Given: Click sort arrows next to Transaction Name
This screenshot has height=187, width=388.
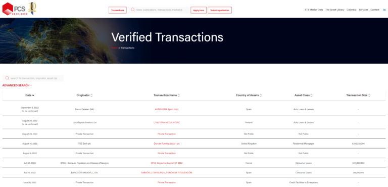Looking at the screenshot, I should (x=179, y=96).
